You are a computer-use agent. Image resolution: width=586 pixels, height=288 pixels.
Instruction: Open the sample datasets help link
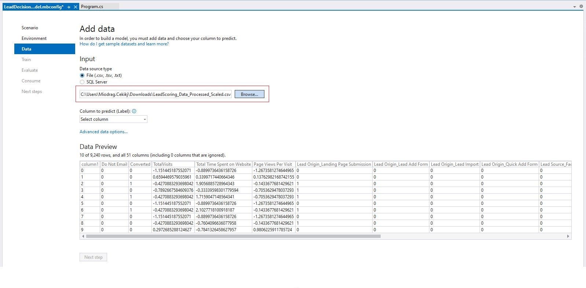[124, 44]
